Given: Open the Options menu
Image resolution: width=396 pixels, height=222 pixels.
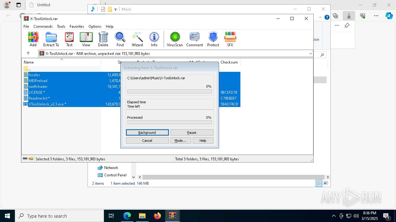Looking at the screenshot, I should [x=95, y=27].
